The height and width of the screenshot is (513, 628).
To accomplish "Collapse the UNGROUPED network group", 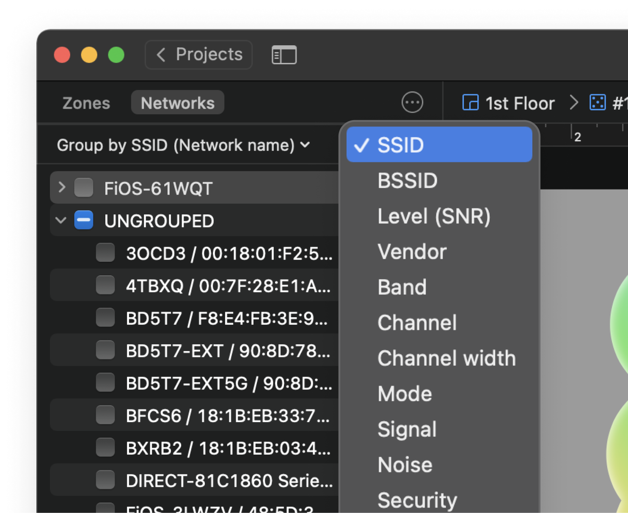I will click(61, 220).
